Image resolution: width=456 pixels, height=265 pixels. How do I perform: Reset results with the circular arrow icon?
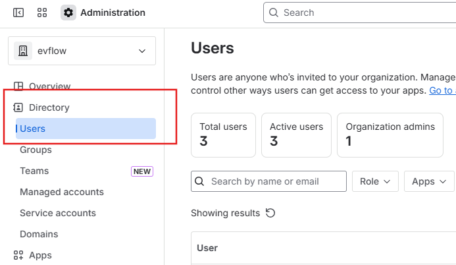pos(270,213)
